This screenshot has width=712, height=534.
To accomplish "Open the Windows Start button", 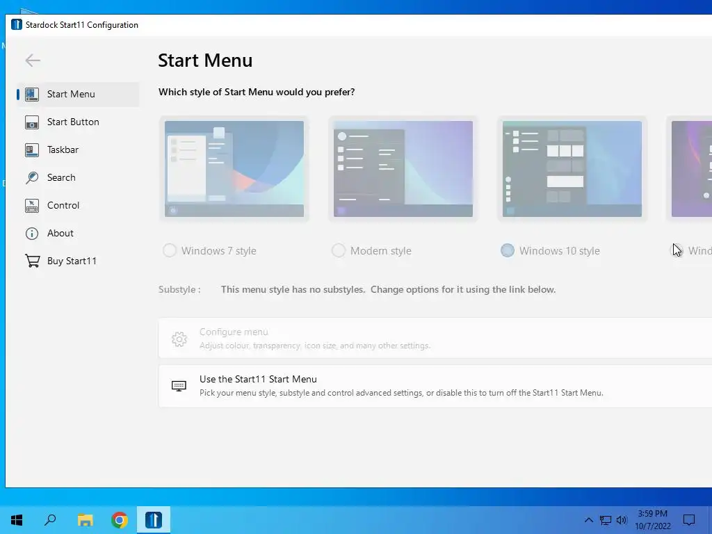I will click(17, 520).
